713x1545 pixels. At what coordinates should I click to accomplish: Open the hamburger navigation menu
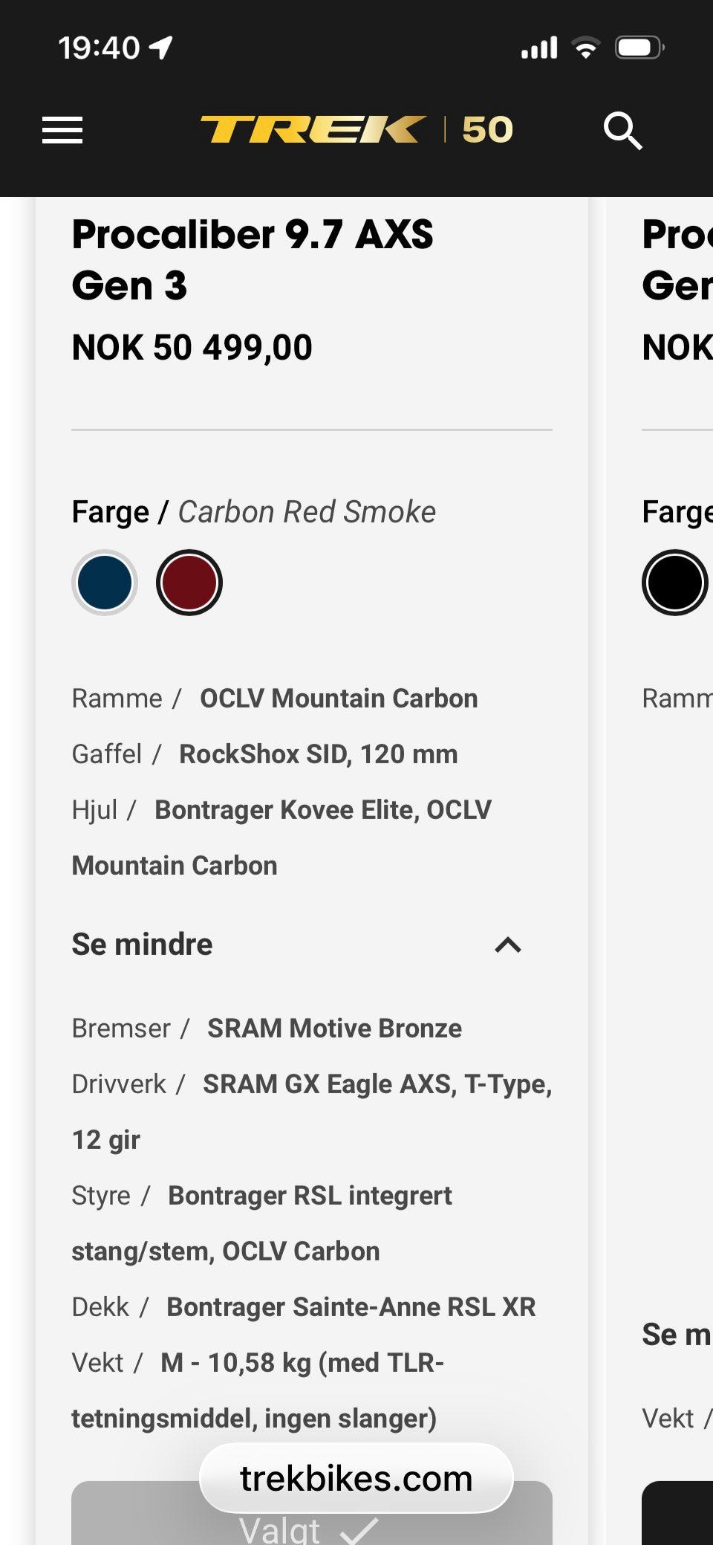62,130
